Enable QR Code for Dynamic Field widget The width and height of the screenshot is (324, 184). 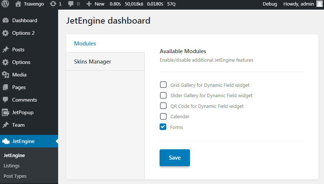coord(163,106)
